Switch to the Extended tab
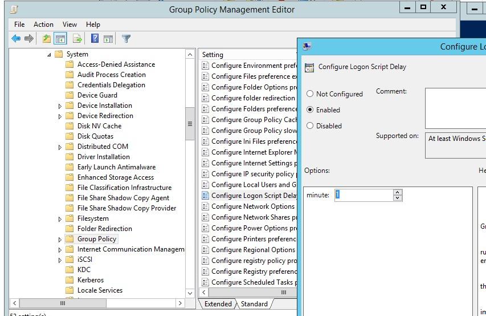 pyautogui.click(x=218, y=304)
